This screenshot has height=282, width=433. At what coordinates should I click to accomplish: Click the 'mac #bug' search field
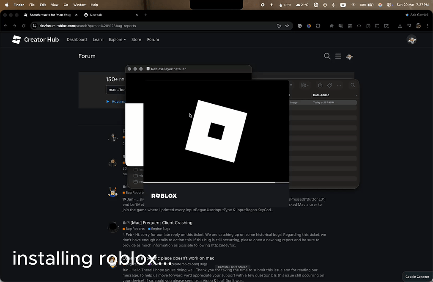coord(116,90)
